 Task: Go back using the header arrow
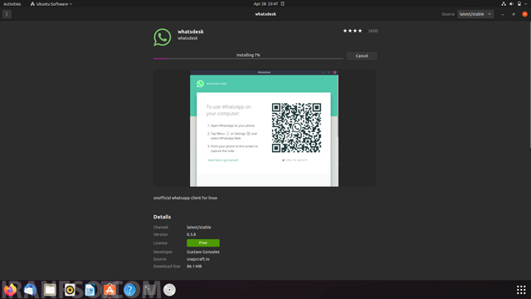[x=7, y=14]
